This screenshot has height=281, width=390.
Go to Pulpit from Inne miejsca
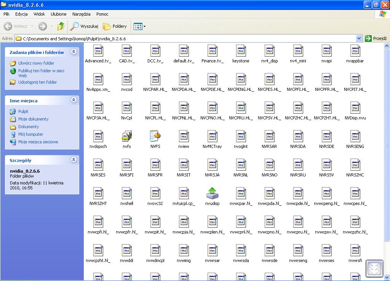23,111
